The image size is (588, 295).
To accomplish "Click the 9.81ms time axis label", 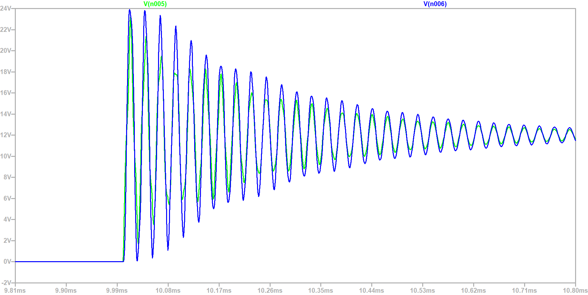I will tap(15, 290).
